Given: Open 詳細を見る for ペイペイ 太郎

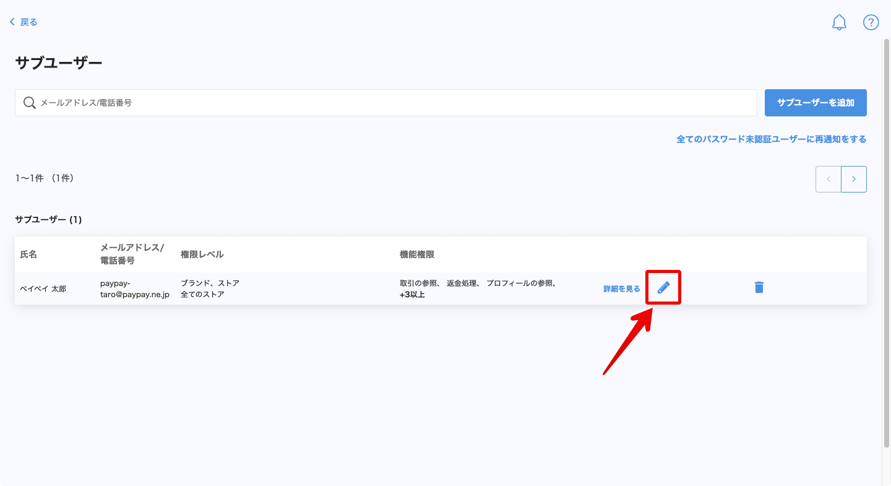Looking at the screenshot, I should pyautogui.click(x=622, y=289).
